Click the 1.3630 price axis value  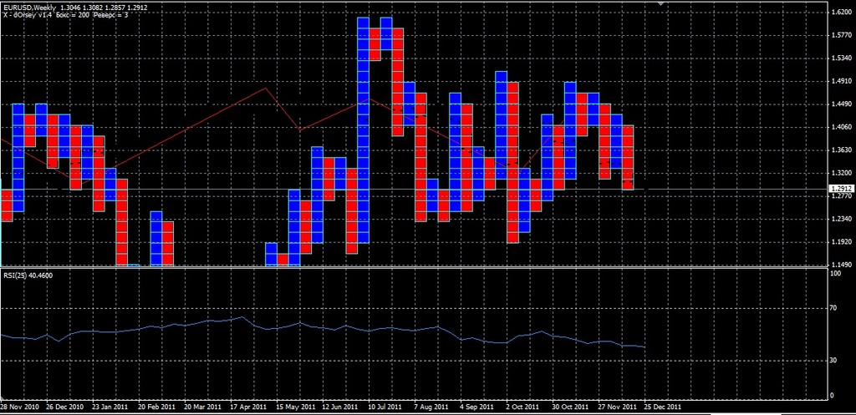[841, 150]
